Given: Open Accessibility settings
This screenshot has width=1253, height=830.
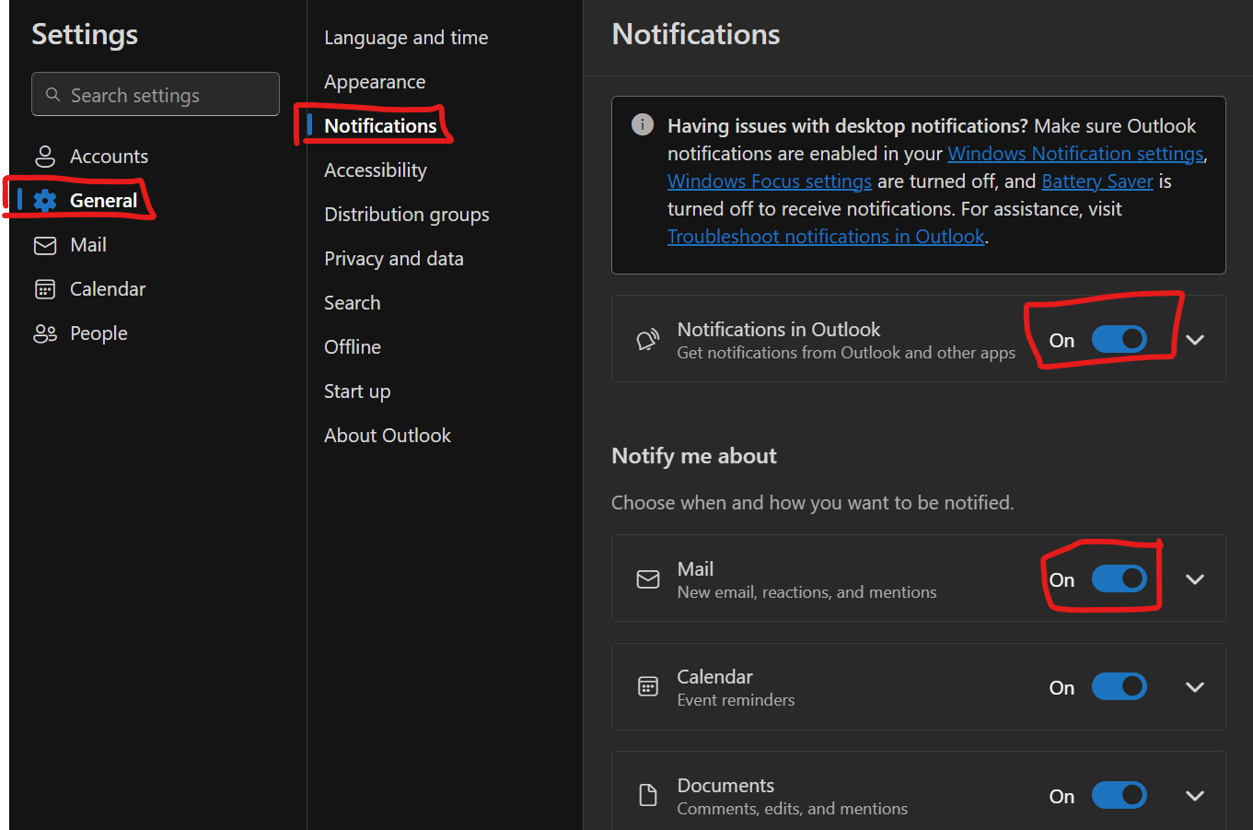Looking at the screenshot, I should tap(376, 170).
